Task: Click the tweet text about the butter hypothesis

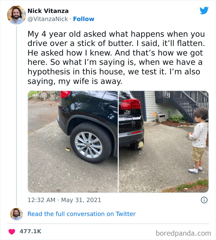Action: 116,58
